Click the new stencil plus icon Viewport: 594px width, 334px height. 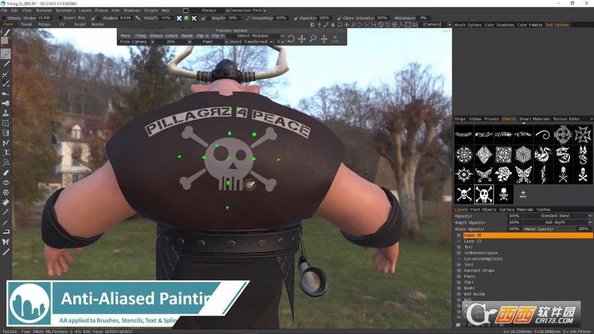click(523, 193)
